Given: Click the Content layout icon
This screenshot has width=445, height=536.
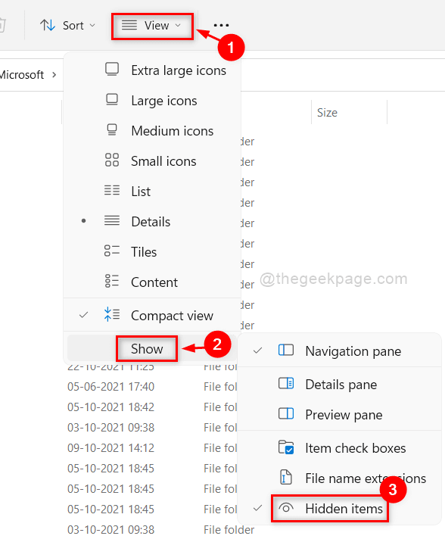Looking at the screenshot, I should tap(112, 281).
